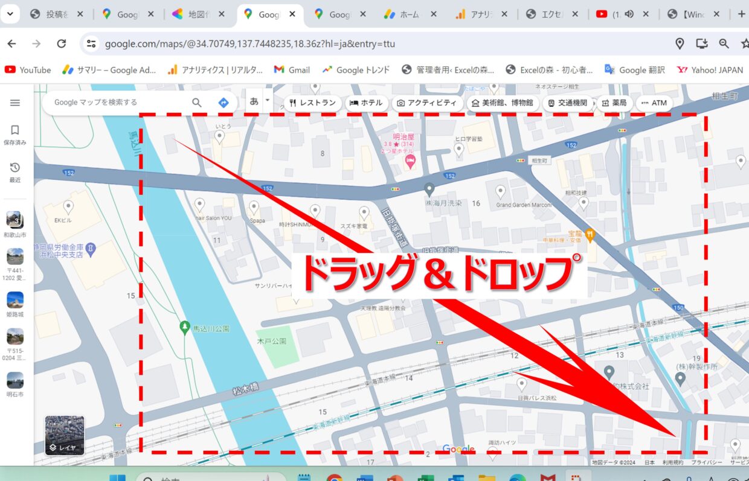Filter map by 薬局 chip
This screenshot has height=481, width=749.
click(614, 103)
